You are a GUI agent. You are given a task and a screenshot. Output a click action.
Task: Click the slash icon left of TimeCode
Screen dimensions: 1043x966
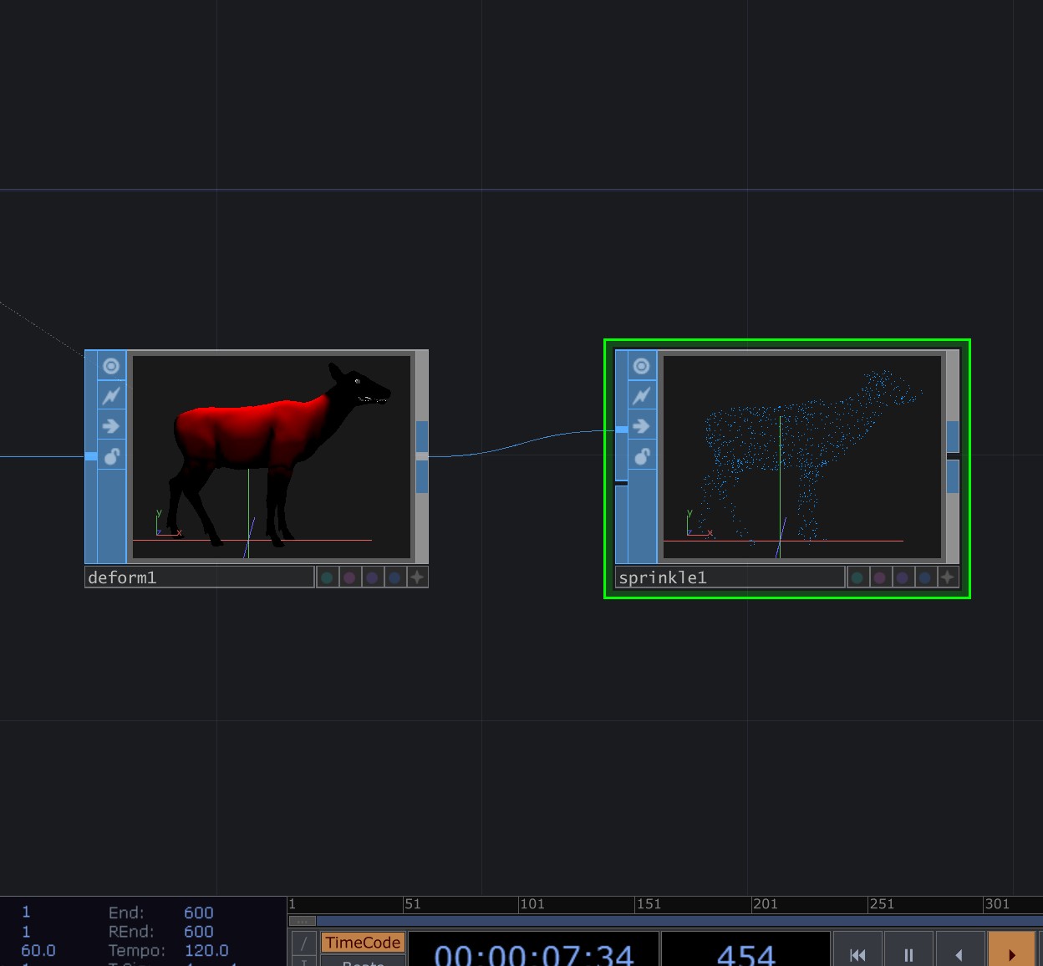pyautogui.click(x=303, y=942)
